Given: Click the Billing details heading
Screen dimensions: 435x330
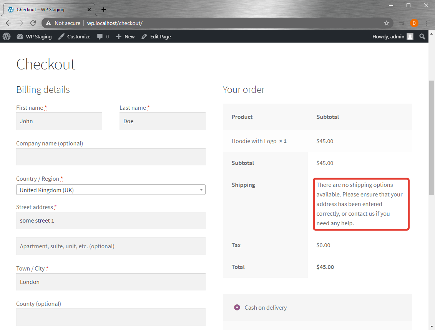Looking at the screenshot, I should pyautogui.click(x=43, y=89).
